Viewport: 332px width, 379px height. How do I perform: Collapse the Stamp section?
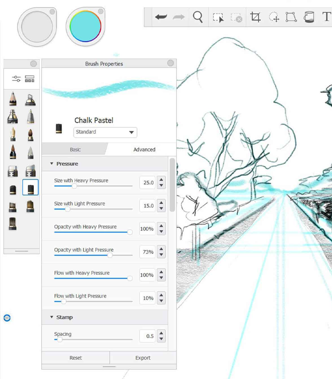52,317
